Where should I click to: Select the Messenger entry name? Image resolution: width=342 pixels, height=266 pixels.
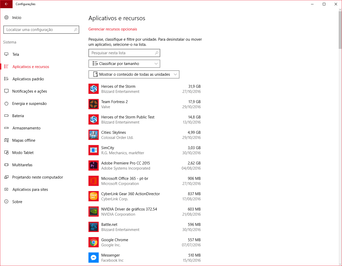pyautogui.click(x=110, y=255)
